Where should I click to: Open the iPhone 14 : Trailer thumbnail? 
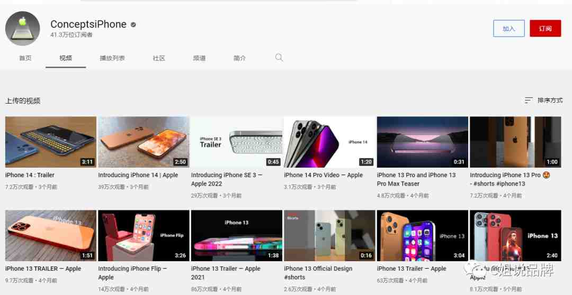pyautogui.click(x=51, y=142)
